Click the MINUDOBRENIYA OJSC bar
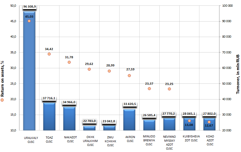 point(149,125)
